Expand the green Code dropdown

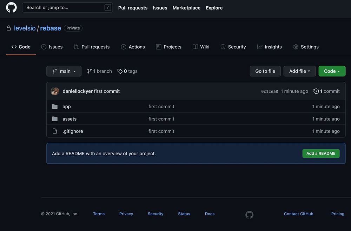pyautogui.click(x=332, y=71)
